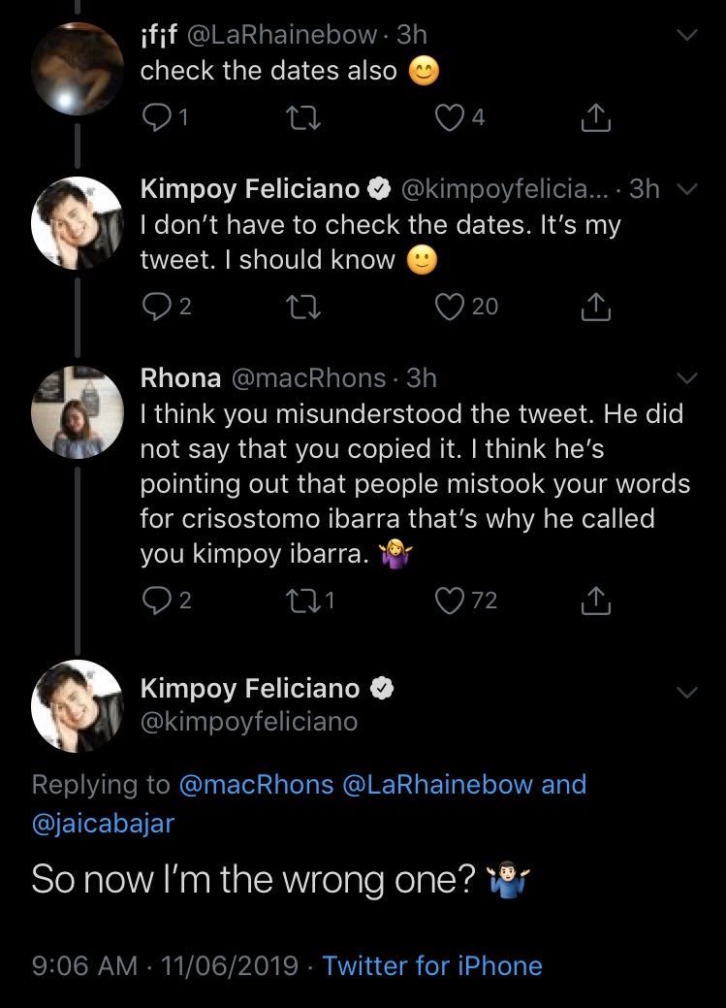Open the @macRhons mention link
The height and width of the screenshot is (1008, 726).
point(256,784)
